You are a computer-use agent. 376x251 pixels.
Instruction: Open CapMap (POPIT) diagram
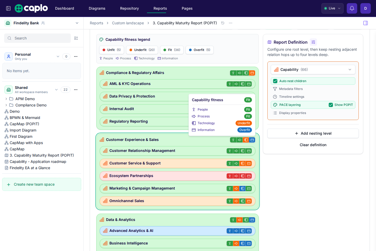pyautogui.click(x=24, y=124)
